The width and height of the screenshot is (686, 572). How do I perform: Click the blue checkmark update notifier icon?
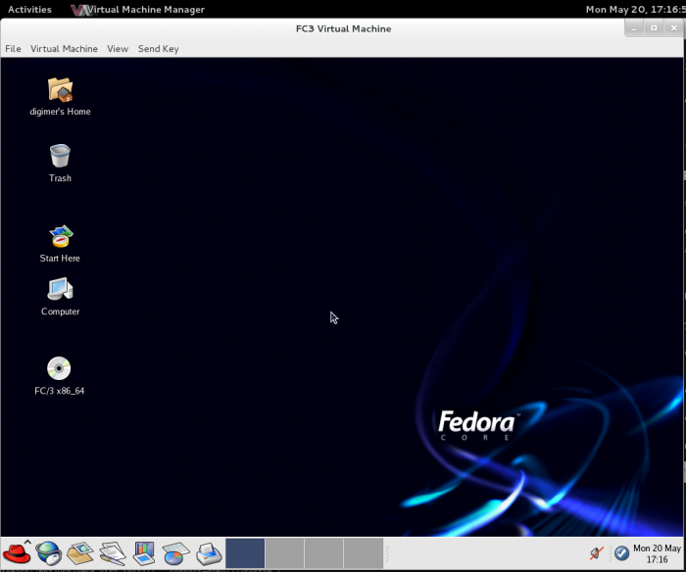pos(621,553)
